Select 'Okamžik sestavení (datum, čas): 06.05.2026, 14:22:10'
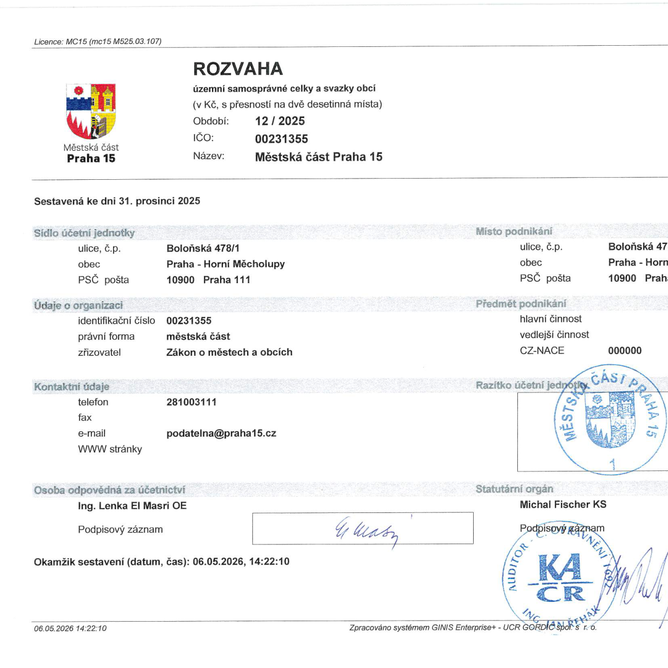The height and width of the screenshot is (668, 668). point(161,562)
